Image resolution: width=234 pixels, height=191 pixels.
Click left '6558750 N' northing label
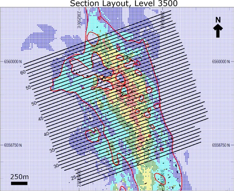pyautogui.click(x=13, y=145)
